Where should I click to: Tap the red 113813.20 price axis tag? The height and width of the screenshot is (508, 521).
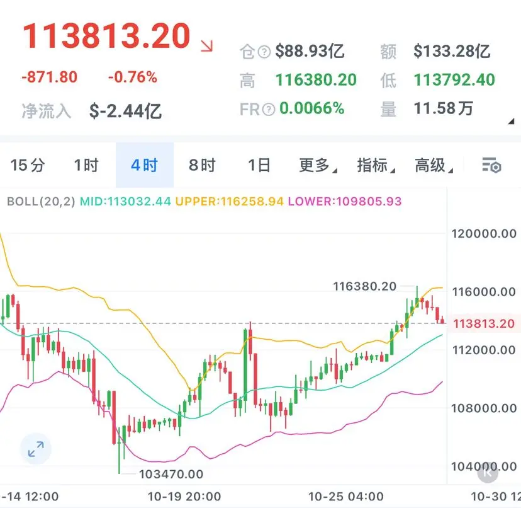484,323
